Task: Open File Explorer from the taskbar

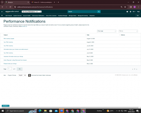Action: click(x=45, y=111)
